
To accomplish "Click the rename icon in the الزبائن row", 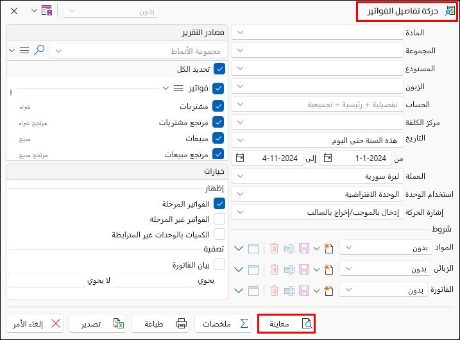I will pos(289,270).
